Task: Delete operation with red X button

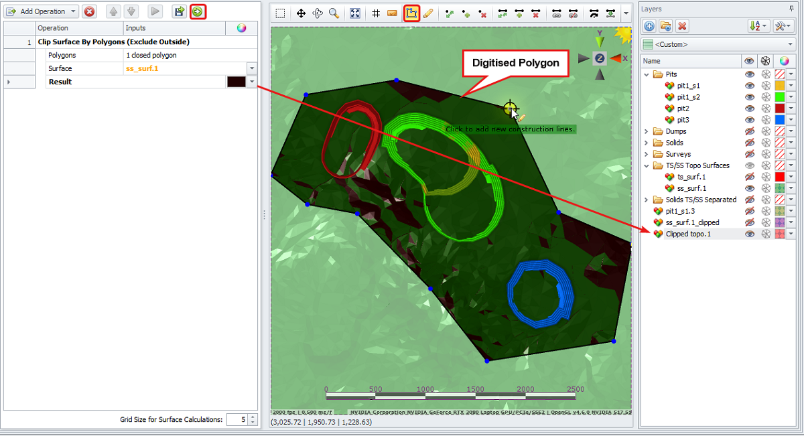Action: point(89,11)
